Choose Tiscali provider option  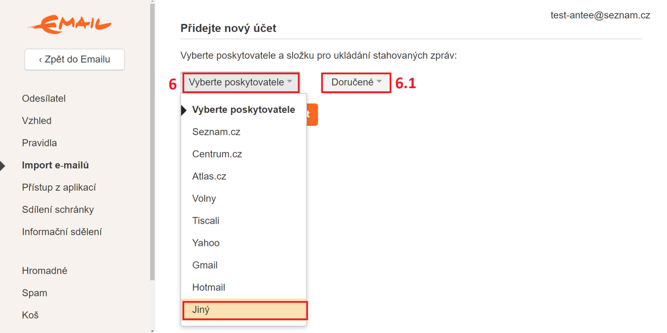(x=206, y=221)
